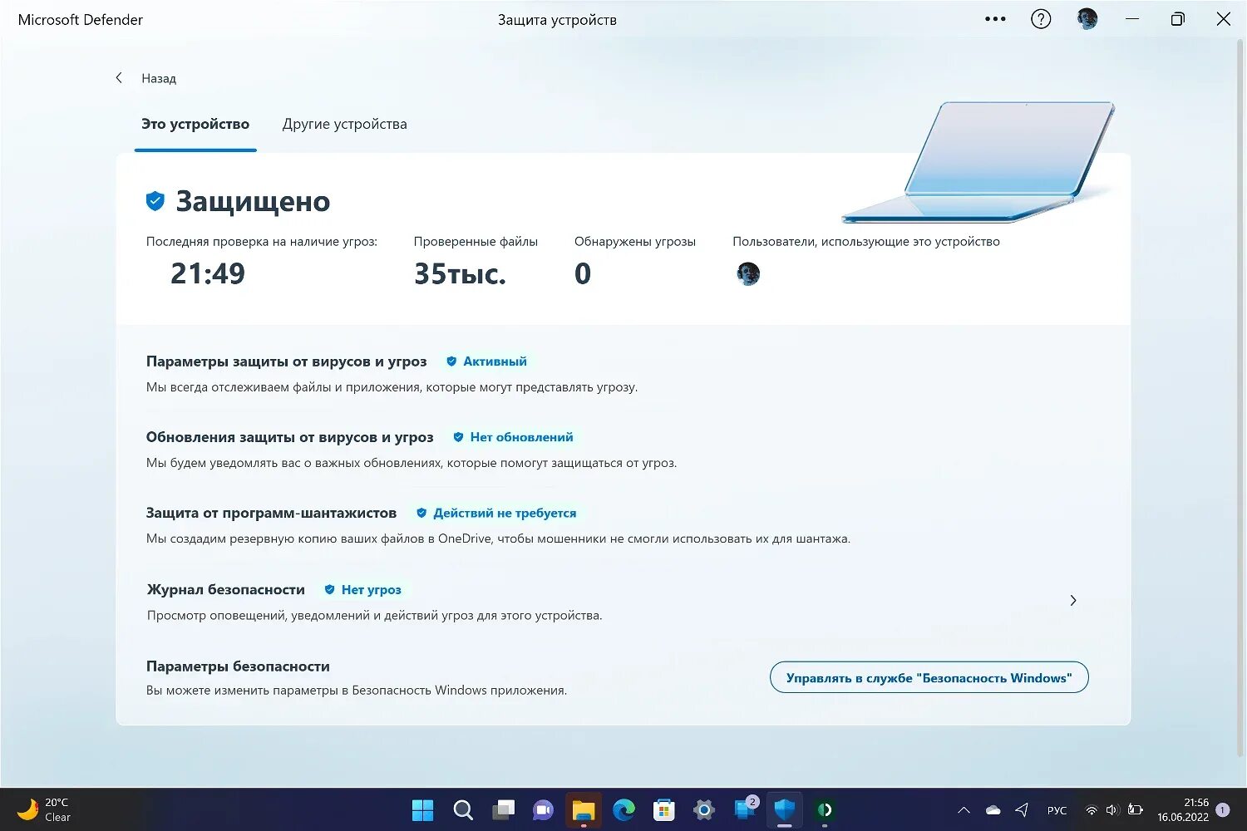Open Параметры защиты от вирусов и угроз
The image size is (1247, 831).
(x=286, y=361)
